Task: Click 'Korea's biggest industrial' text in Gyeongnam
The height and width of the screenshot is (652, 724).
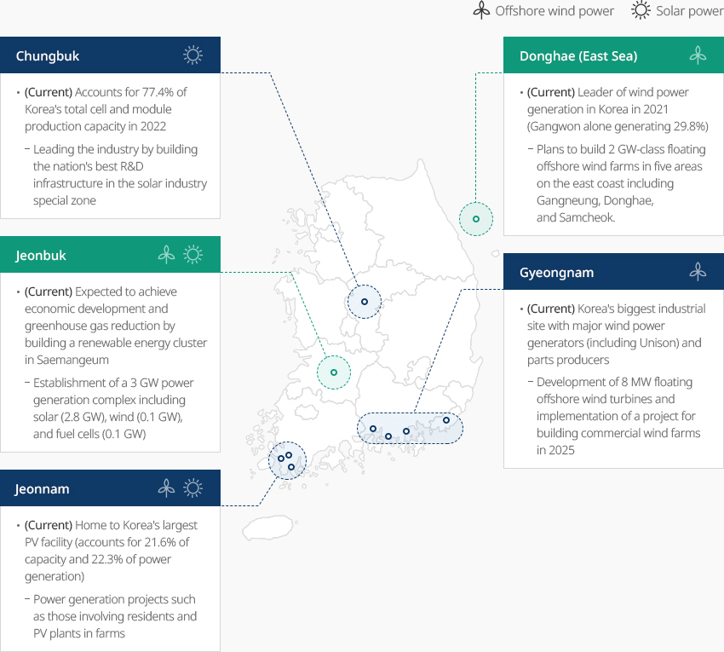Action: [642, 309]
